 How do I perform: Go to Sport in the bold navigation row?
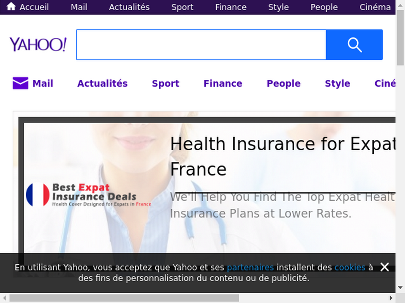click(x=166, y=83)
